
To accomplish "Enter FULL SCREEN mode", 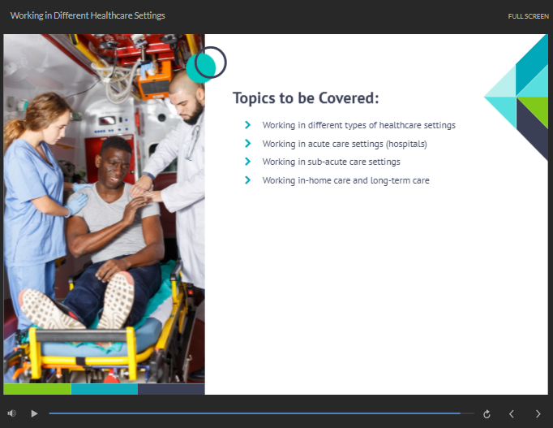I will point(529,16).
